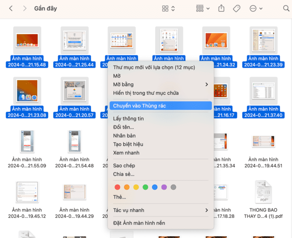Apply the blue tag color
This screenshot has width=292, height=238.
pyautogui.click(x=155, y=187)
